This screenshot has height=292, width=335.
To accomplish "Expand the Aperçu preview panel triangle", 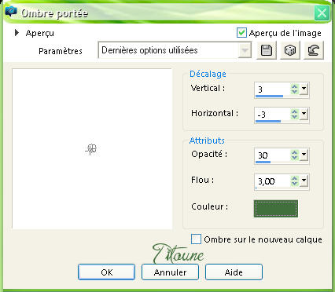I will tap(17, 33).
